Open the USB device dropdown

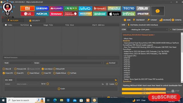click(155, 25)
